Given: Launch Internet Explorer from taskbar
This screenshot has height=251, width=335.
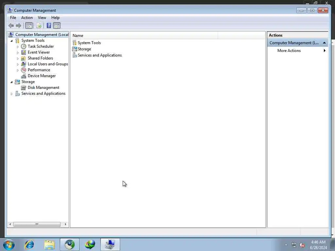Looking at the screenshot, I should (x=29, y=244).
